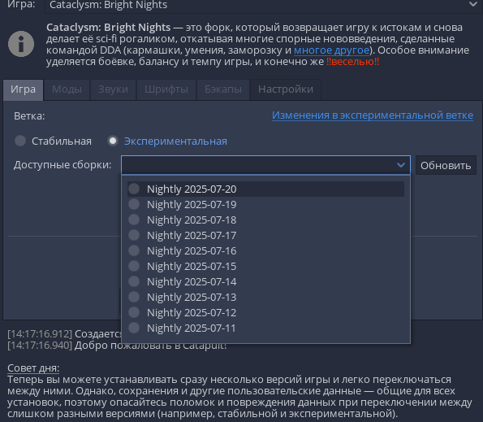483x422 pixels.
Task: Select the Стабильная branch radio button
Action: click(20, 141)
